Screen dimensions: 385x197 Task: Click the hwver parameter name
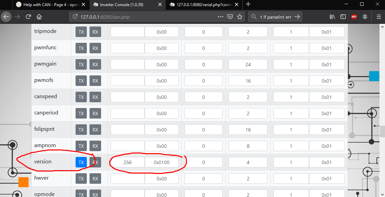(x=42, y=178)
